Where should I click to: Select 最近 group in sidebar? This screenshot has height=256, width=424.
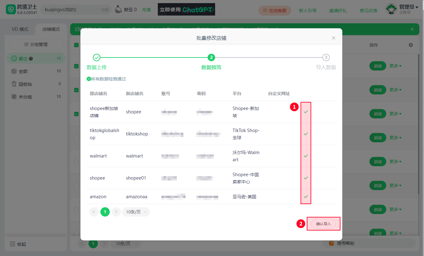tap(36, 58)
